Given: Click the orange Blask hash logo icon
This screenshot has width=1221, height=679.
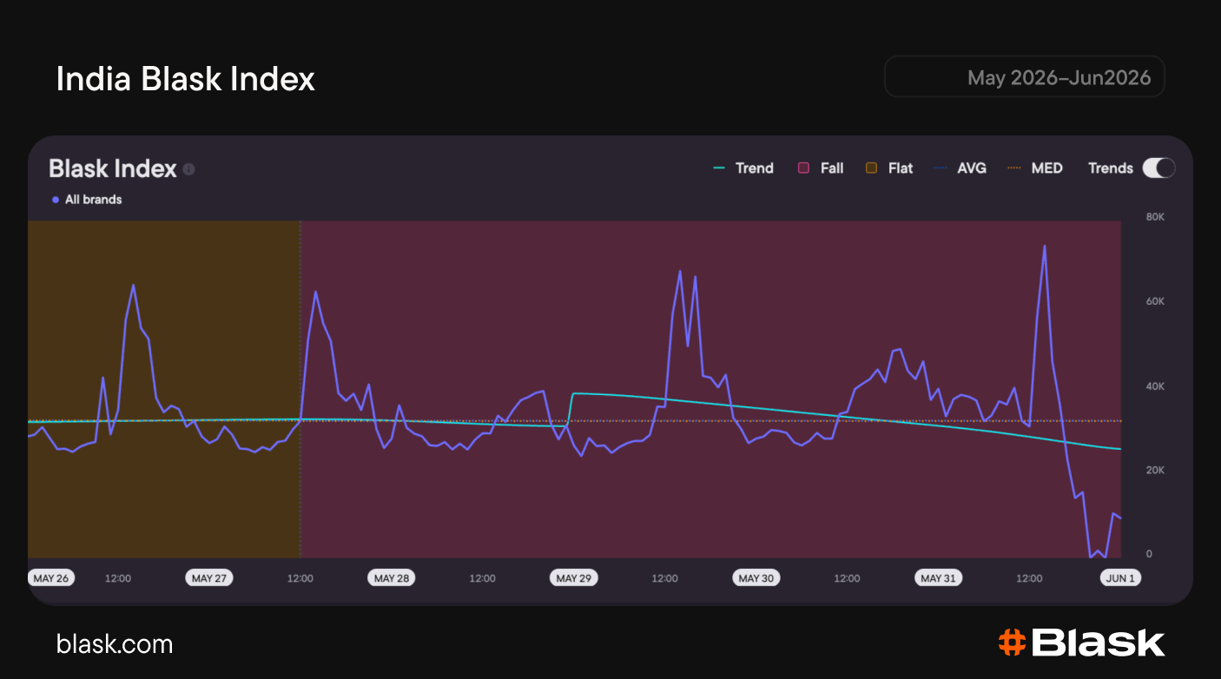Looking at the screenshot, I should (x=1012, y=643).
